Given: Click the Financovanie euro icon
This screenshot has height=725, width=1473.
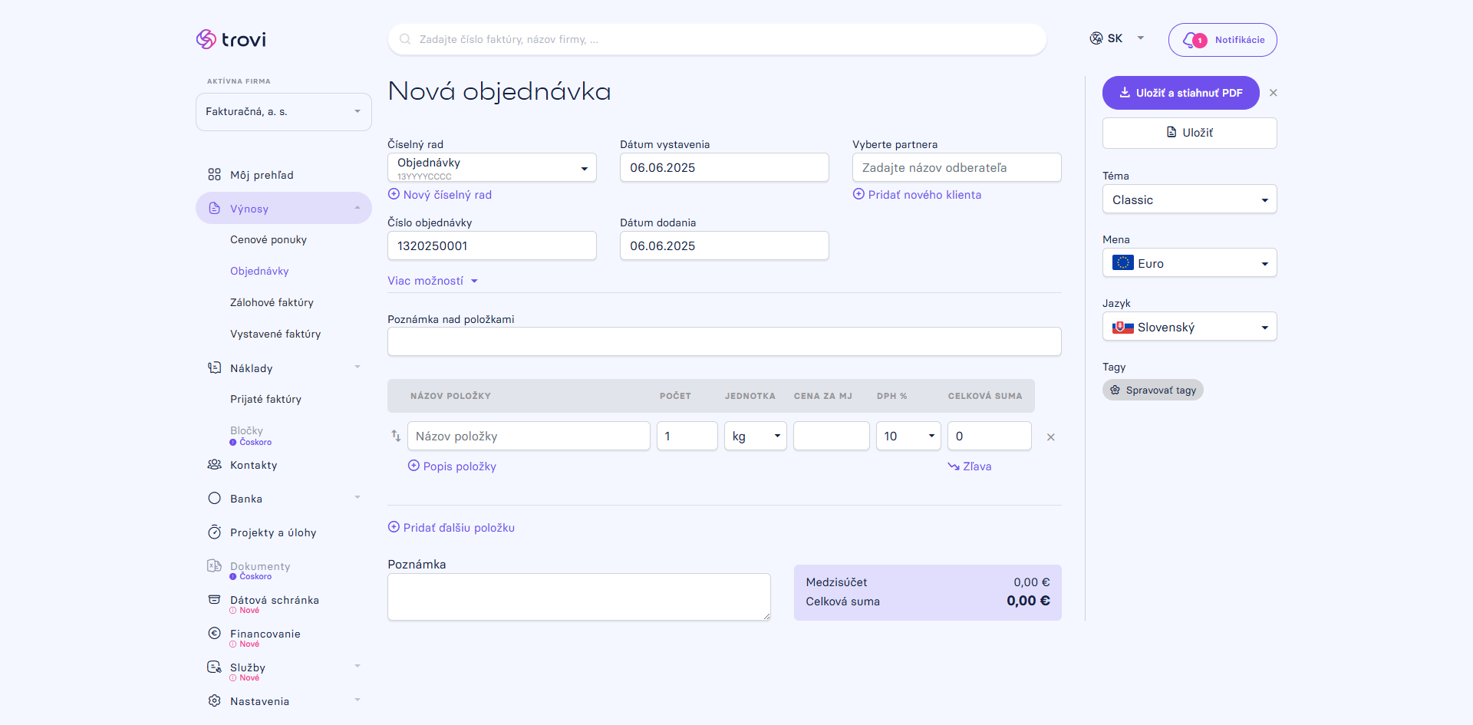Looking at the screenshot, I should coord(214,634).
